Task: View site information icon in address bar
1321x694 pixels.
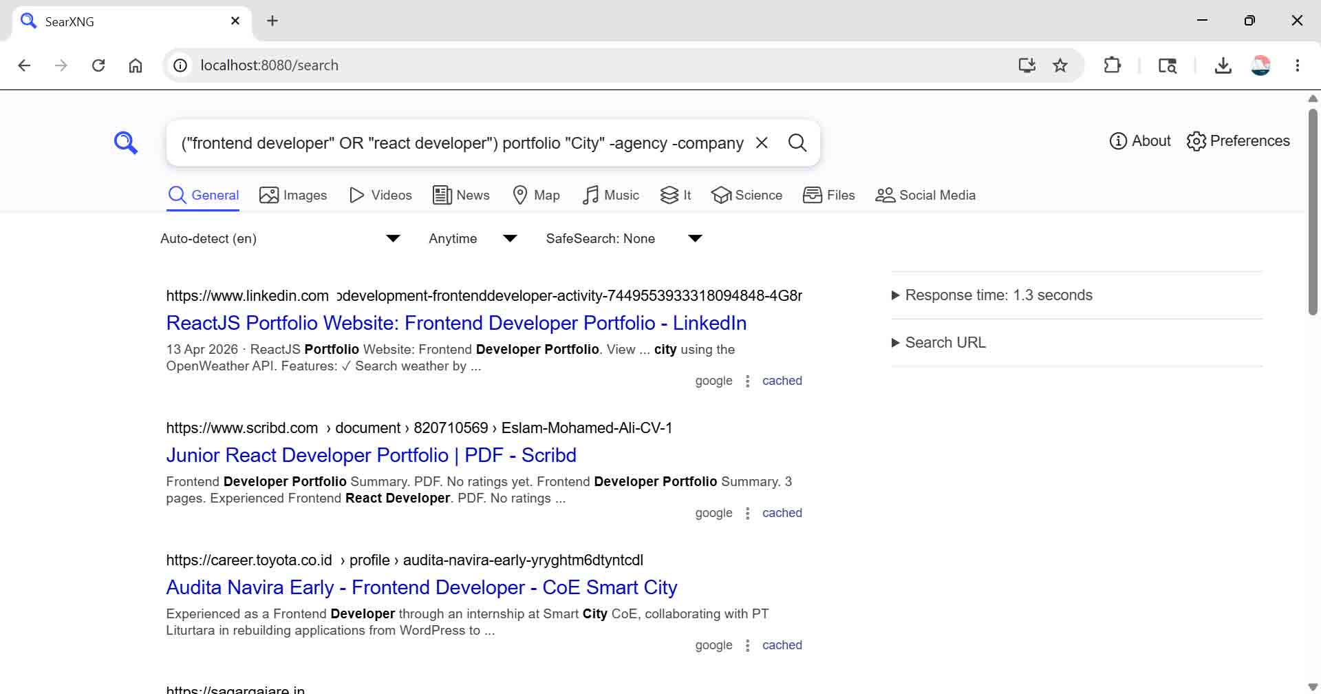Action: click(180, 65)
